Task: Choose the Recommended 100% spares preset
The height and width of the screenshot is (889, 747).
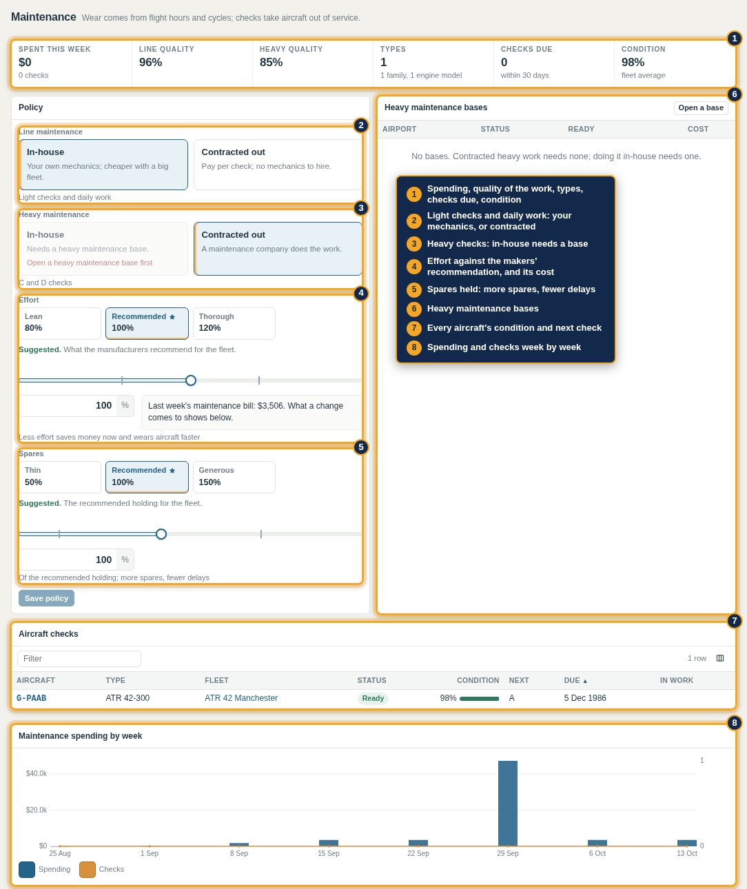Action: tap(147, 477)
